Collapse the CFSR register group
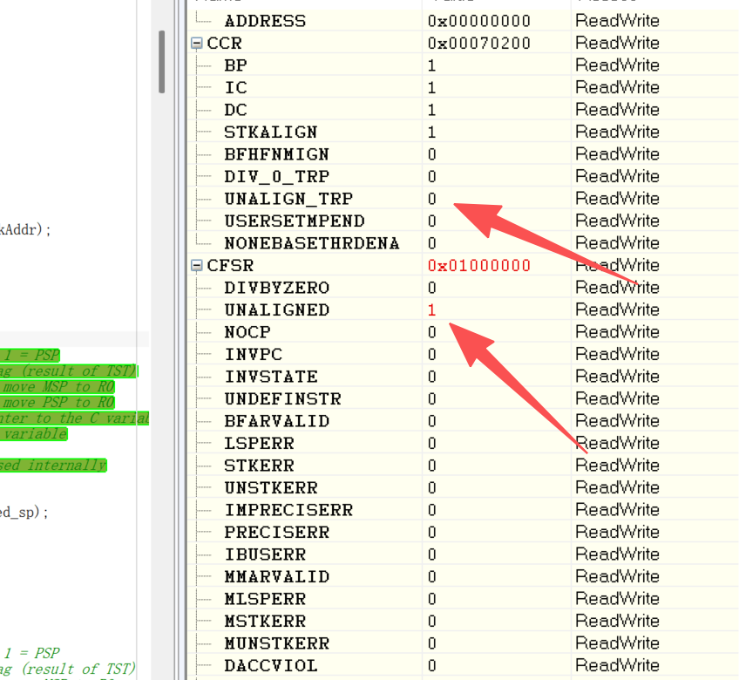The width and height of the screenshot is (739, 680). (197, 265)
